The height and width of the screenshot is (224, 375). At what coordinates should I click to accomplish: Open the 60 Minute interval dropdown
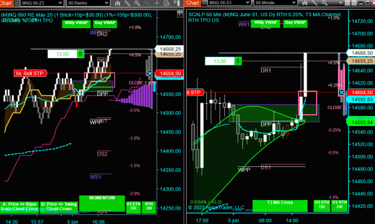tap(275, 3)
